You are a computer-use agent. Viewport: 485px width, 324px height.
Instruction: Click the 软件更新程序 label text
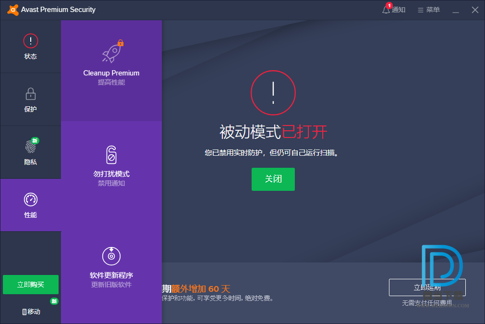pyautogui.click(x=111, y=275)
